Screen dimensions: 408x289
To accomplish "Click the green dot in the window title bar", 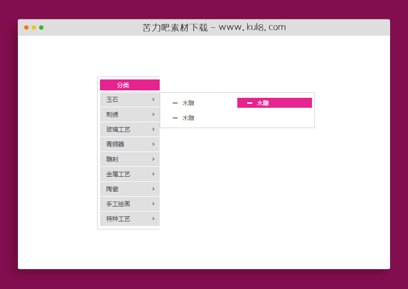I will pyautogui.click(x=41, y=27).
